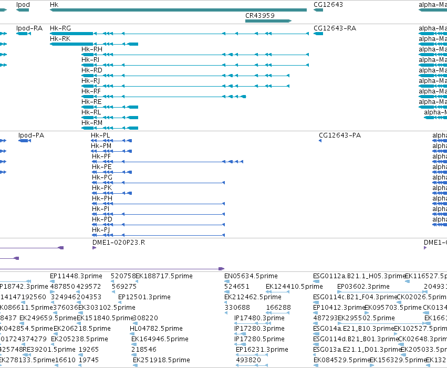Screen dimensions: 447x368
Task: Select the Hk-PM protein label
Action: click(x=101, y=146)
